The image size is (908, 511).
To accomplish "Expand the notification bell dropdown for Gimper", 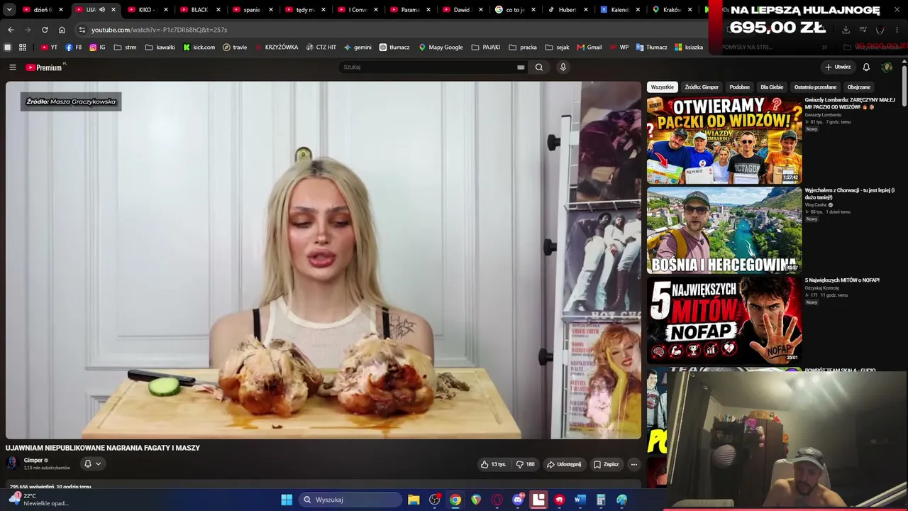I will tap(98, 463).
